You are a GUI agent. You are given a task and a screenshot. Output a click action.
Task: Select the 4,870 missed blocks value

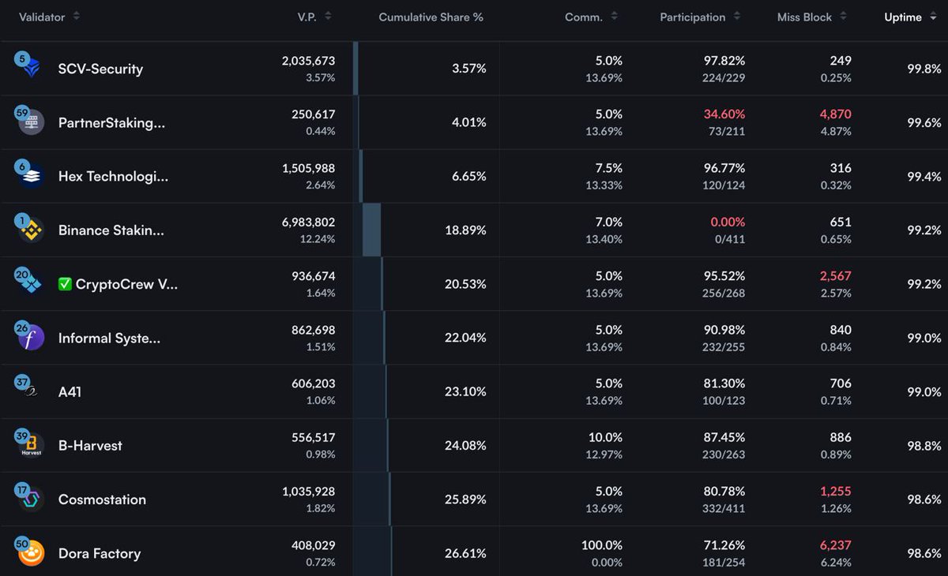(x=836, y=114)
